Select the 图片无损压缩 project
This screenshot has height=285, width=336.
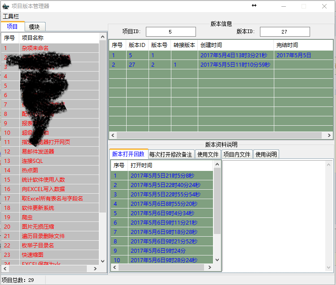point(38,227)
